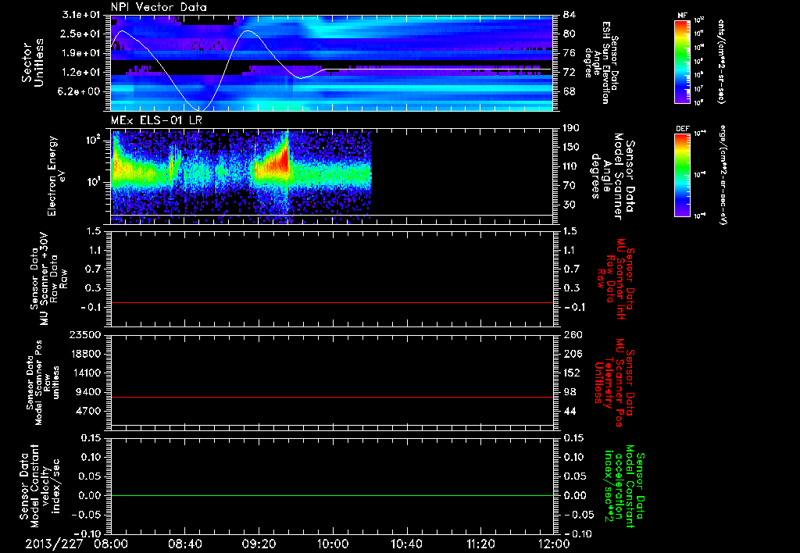Click the MEx ELS-01 LR panel title

pyautogui.click(x=156, y=120)
